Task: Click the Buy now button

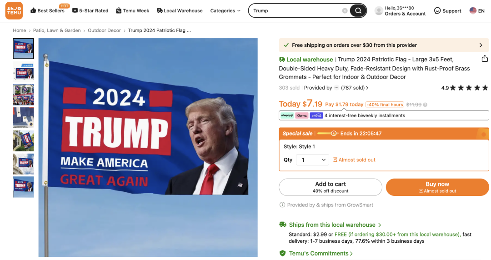Action: pyautogui.click(x=437, y=187)
